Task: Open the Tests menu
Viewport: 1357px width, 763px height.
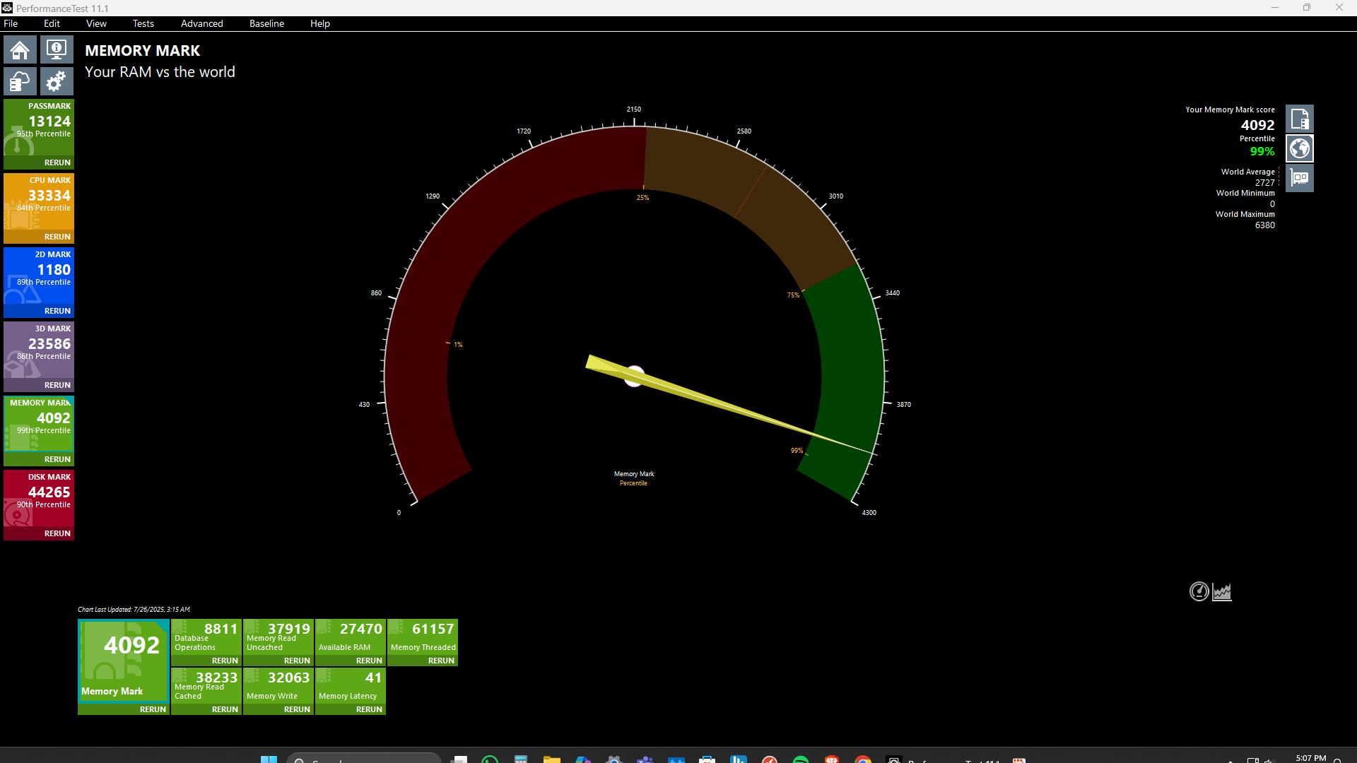Action: [143, 23]
